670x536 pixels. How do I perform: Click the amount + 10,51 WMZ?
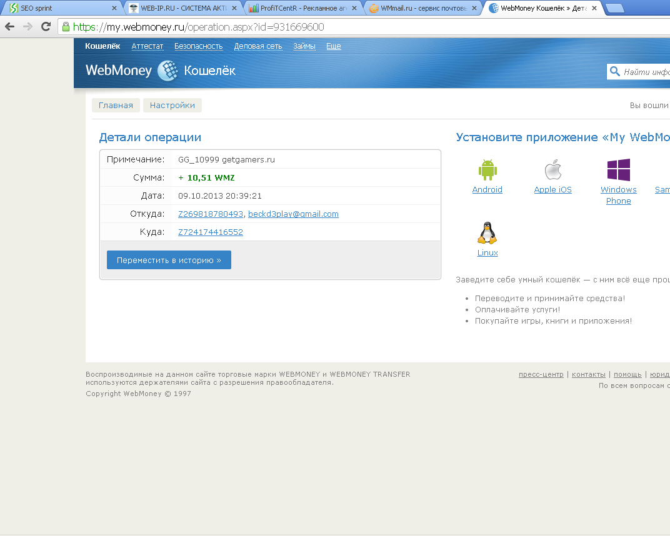(x=206, y=177)
